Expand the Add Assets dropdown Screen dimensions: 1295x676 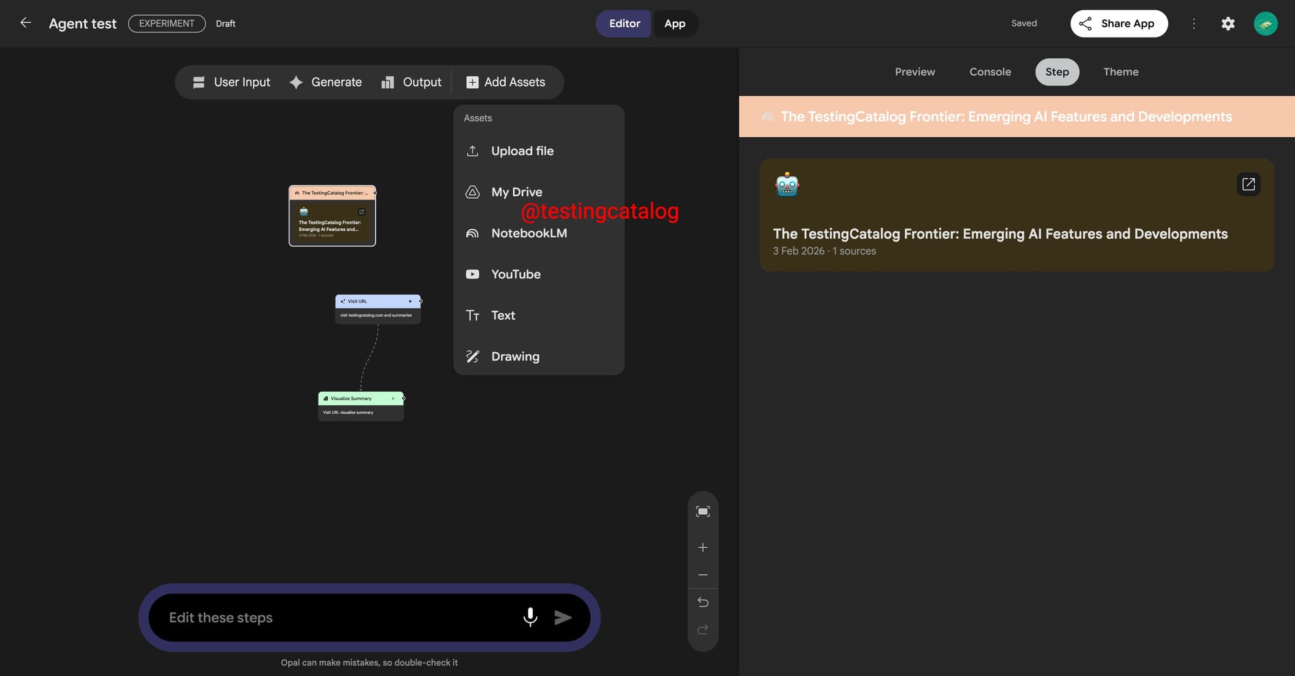506,82
